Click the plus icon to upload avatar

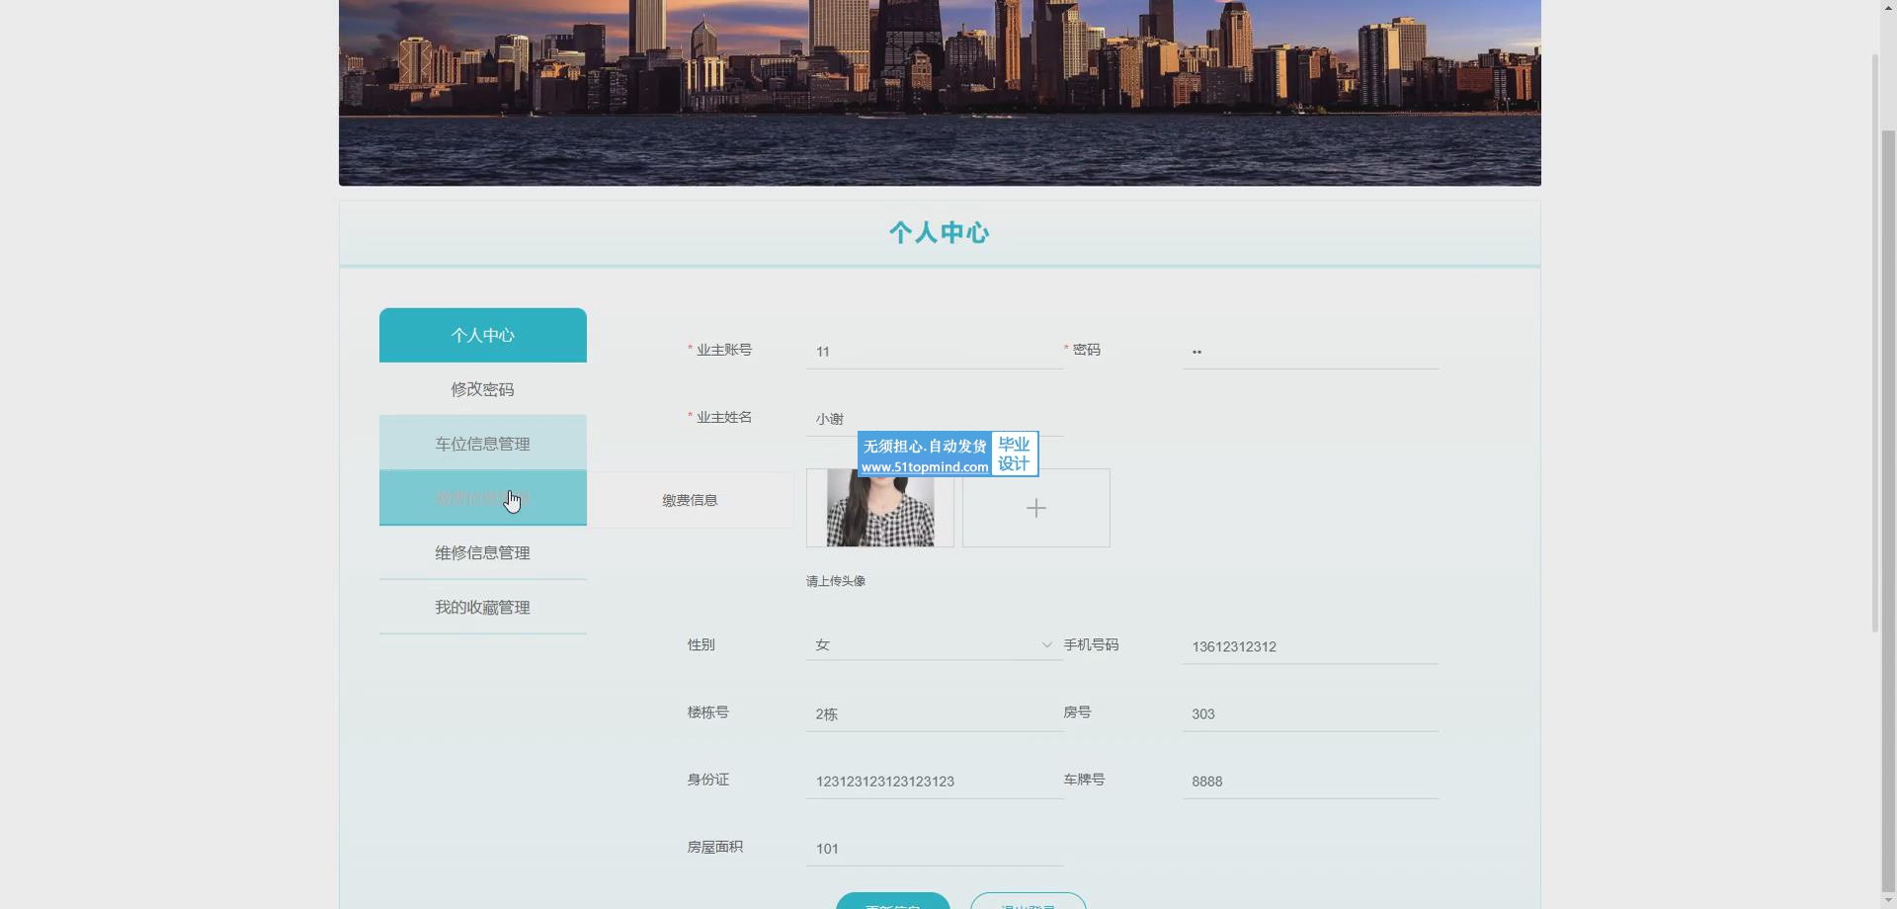(1035, 508)
